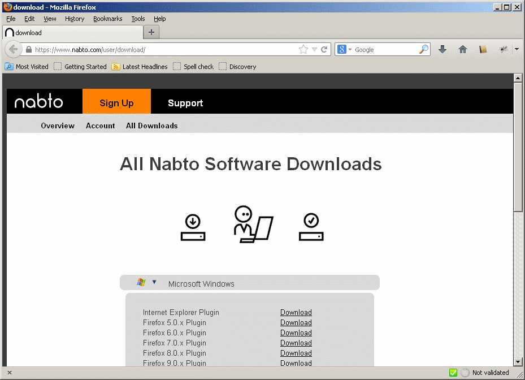Image resolution: width=525 pixels, height=380 pixels.
Task: Select the download browser tab
Action: pyautogui.click(x=73, y=32)
